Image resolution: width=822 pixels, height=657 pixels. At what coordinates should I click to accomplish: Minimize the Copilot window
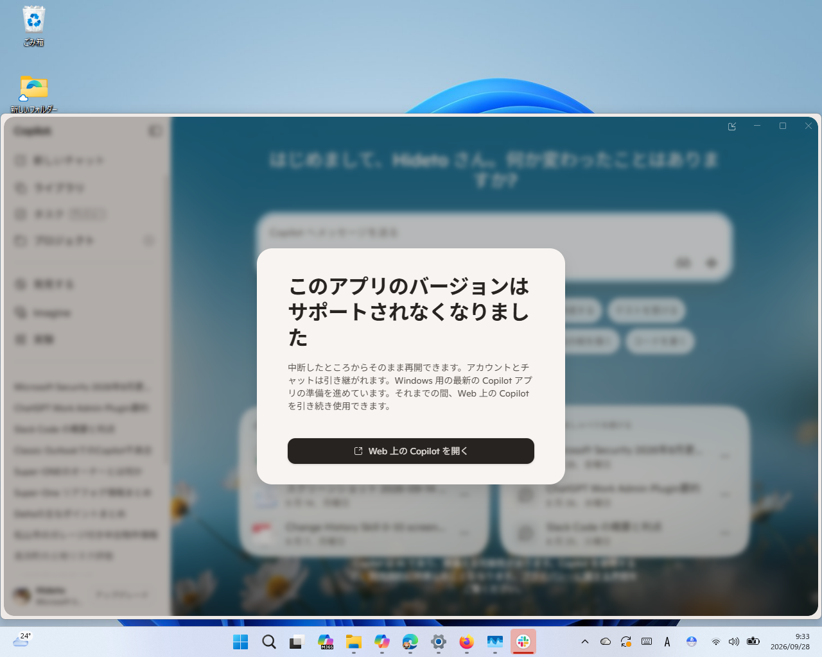click(757, 126)
